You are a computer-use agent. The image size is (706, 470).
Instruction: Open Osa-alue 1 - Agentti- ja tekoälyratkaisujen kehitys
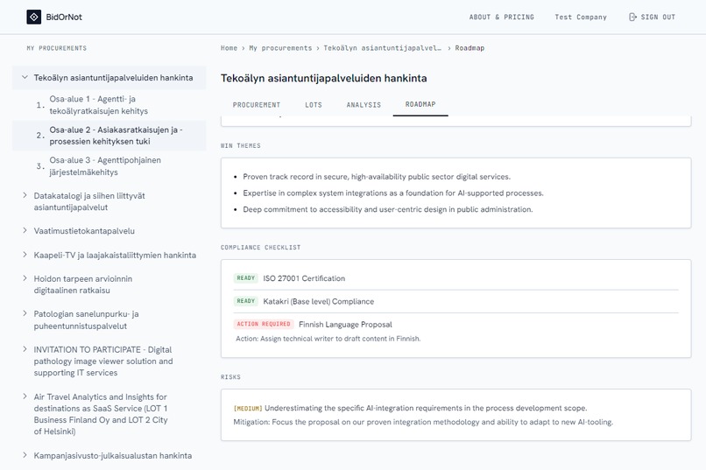99,105
